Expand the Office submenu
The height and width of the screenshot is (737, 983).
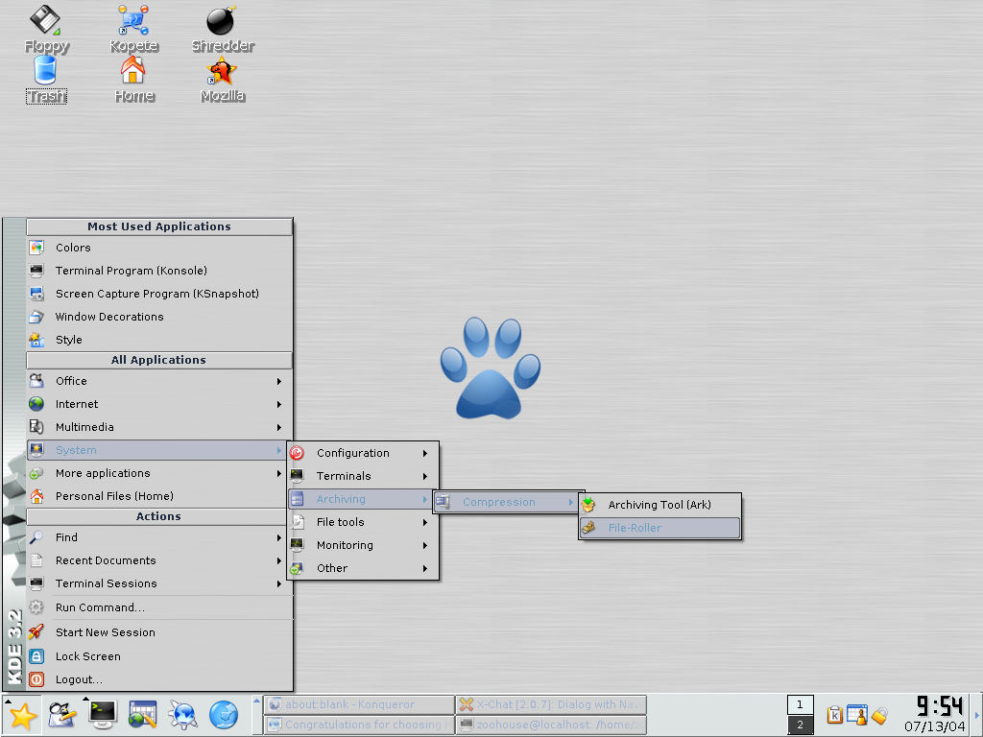[159, 381]
